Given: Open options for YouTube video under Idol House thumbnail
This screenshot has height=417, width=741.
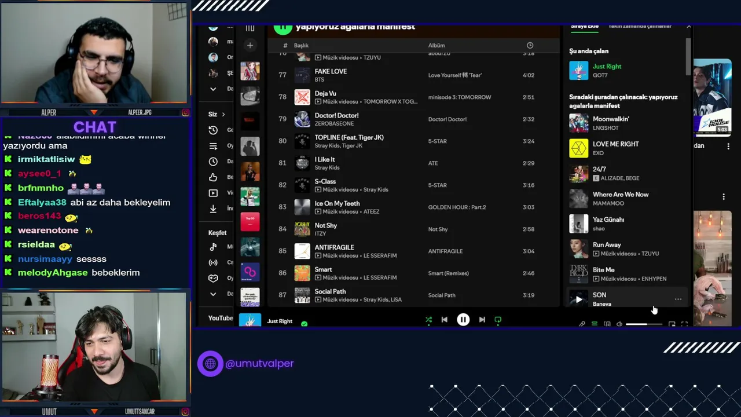Looking at the screenshot, I should (x=728, y=147).
